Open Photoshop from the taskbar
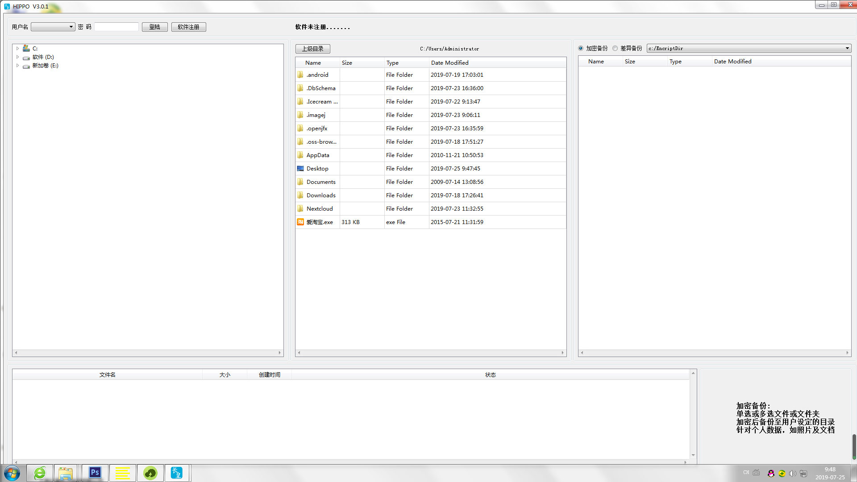Image resolution: width=857 pixels, height=482 pixels. (x=95, y=473)
